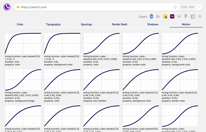The width and height of the screenshot is (206, 132).
Task: Export as Sass
Action: tap(158, 16)
